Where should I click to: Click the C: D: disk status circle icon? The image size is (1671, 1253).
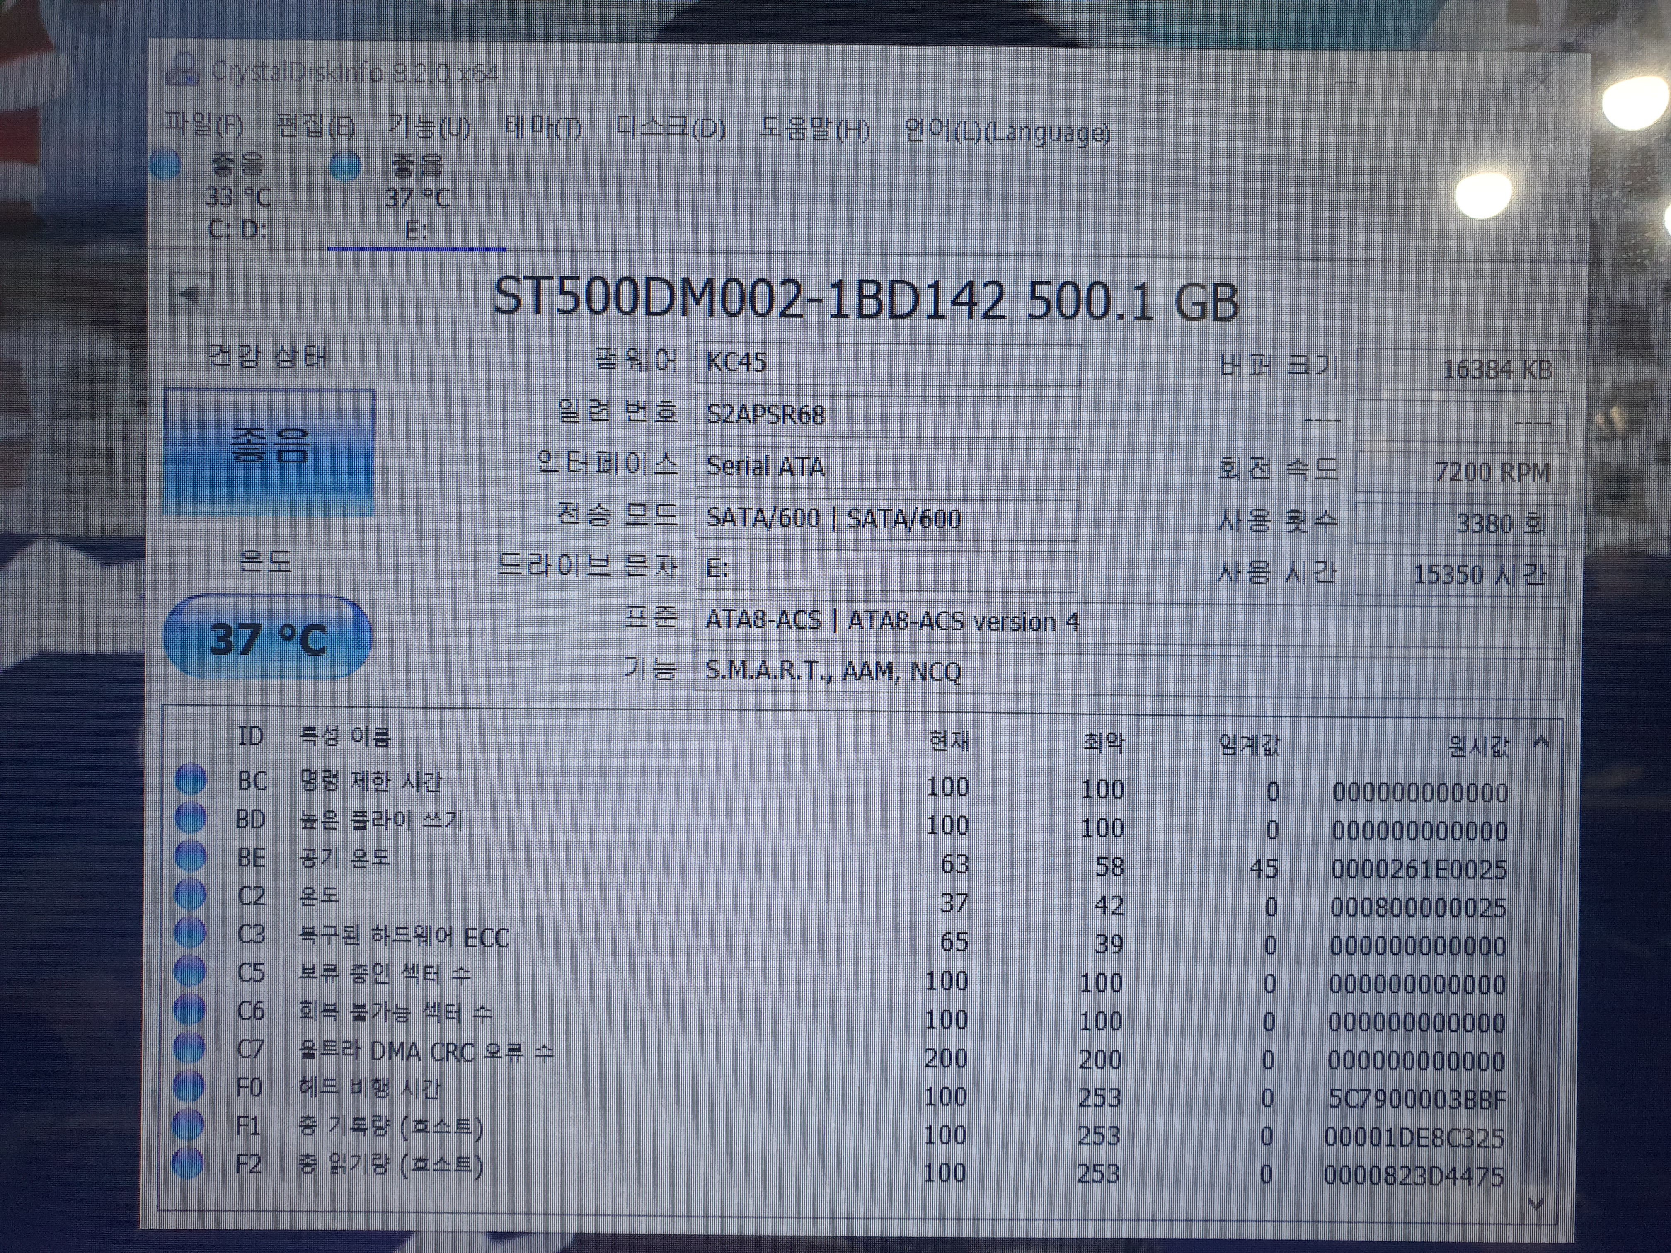[x=165, y=165]
